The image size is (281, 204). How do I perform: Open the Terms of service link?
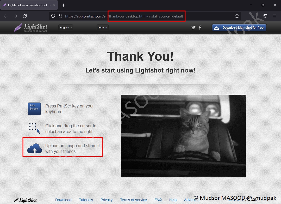133,200
